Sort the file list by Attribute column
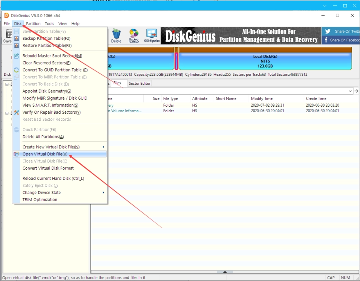This screenshot has width=360, height=281. (x=202, y=98)
